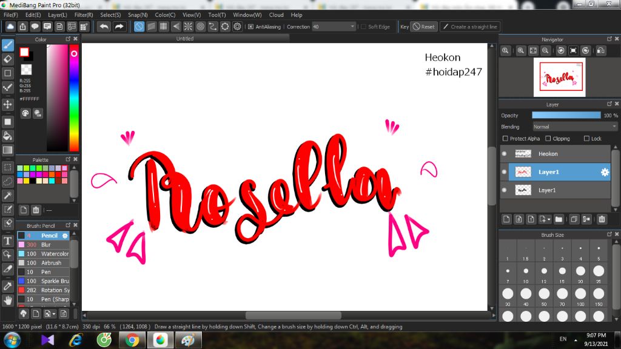Pop out the Palette panel
The image size is (621, 349).
(68, 159)
